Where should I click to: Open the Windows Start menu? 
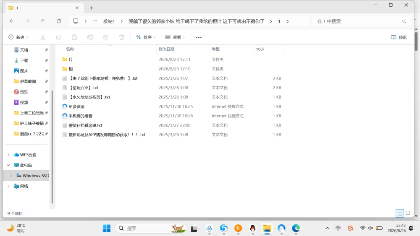pos(107,228)
